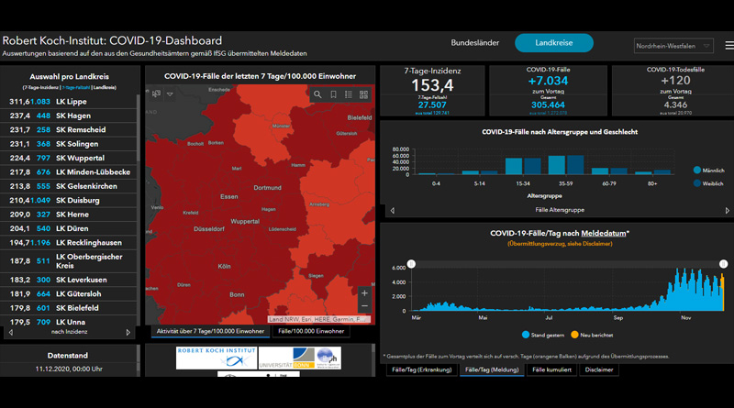Grab the right time-range slider handle
The height and width of the screenshot is (408, 734).
pyautogui.click(x=723, y=264)
